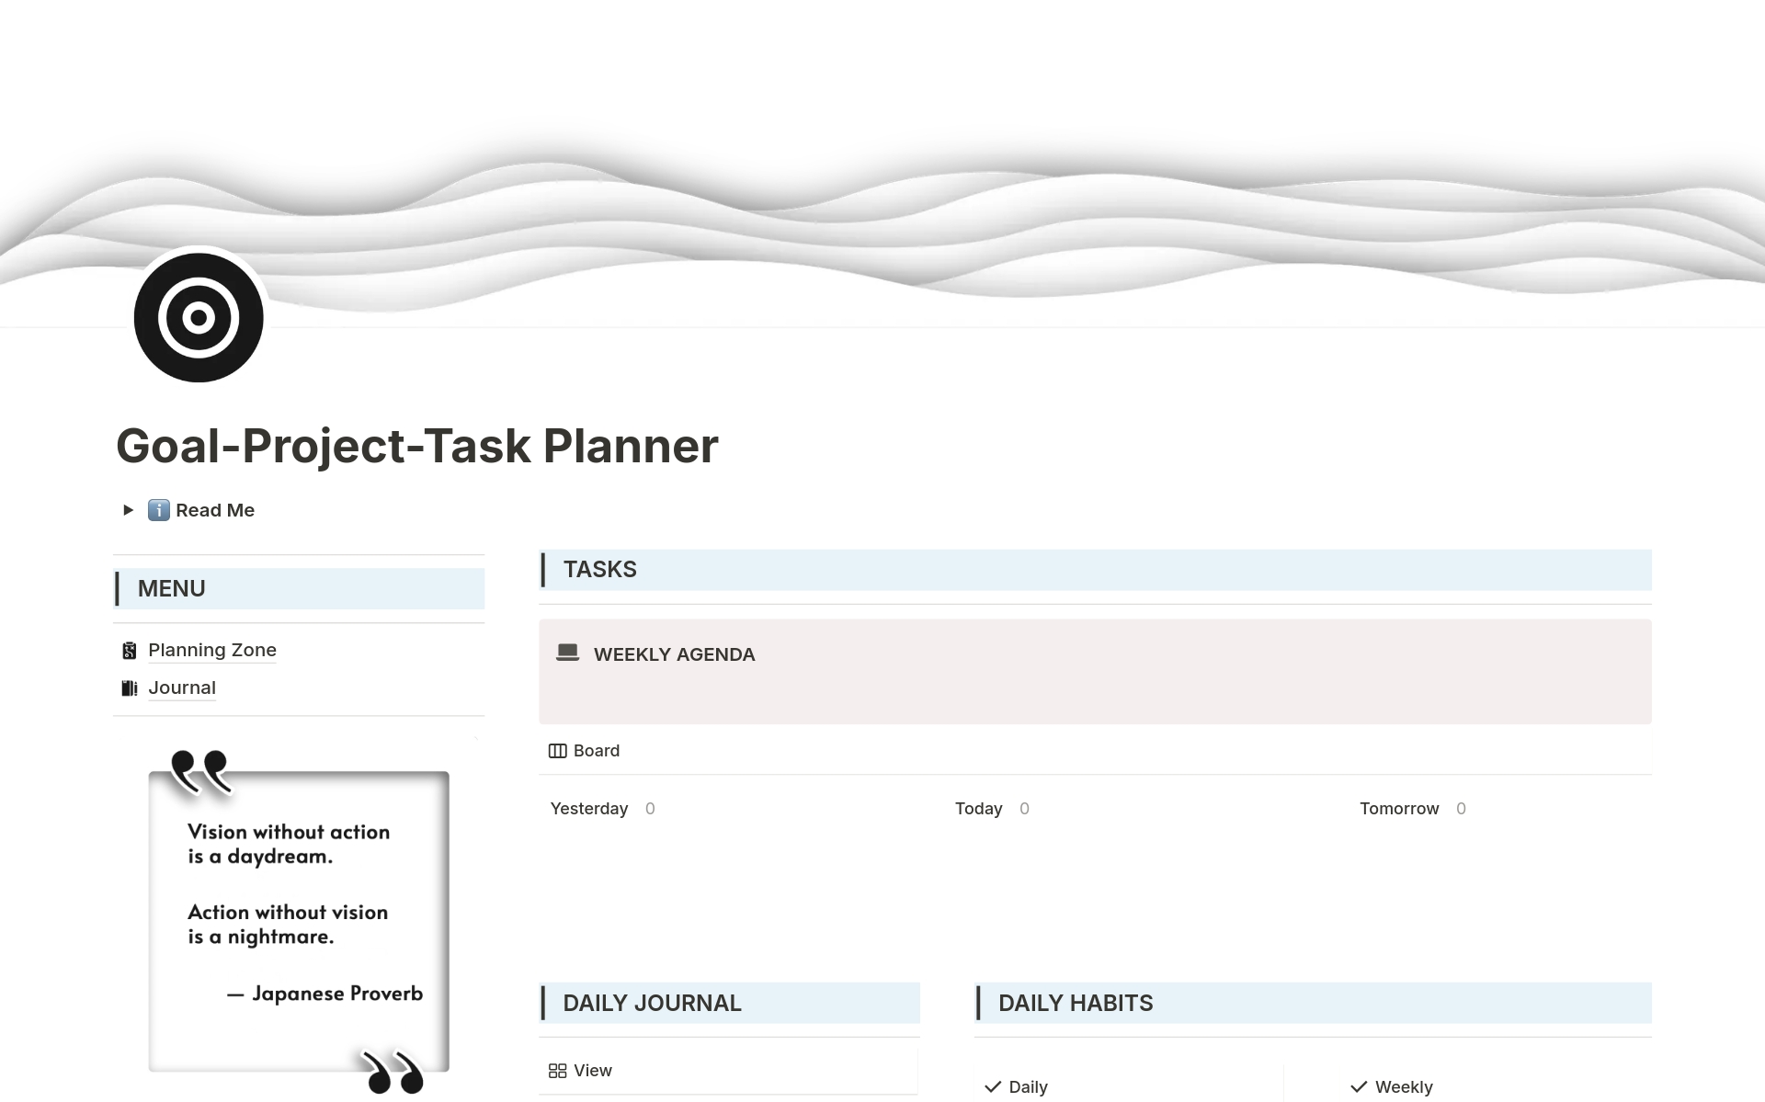The image size is (1765, 1102).
Task: Click the Japanese Proverb quote image
Action: pyautogui.click(x=298, y=919)
